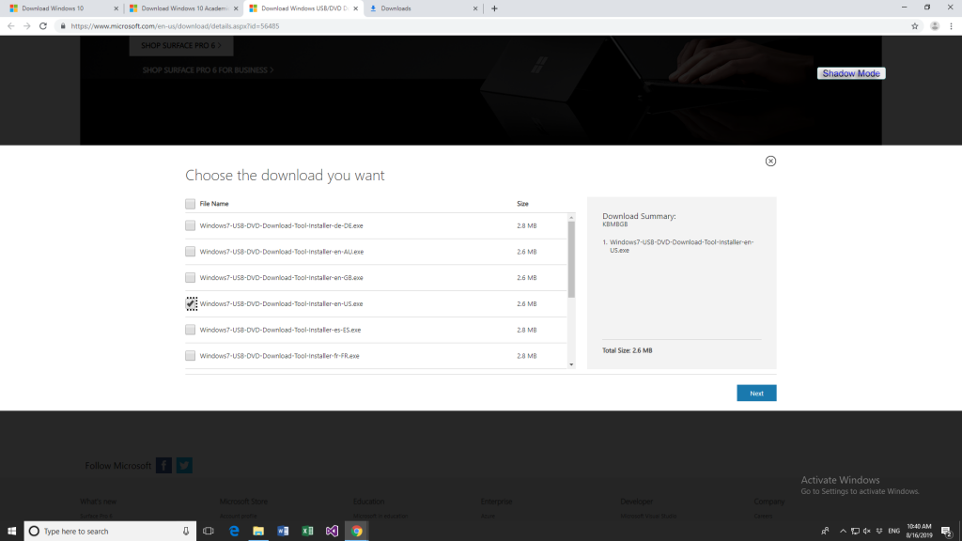View site security lock info
This screenshot has width=962, height=541.
[63, 25]
